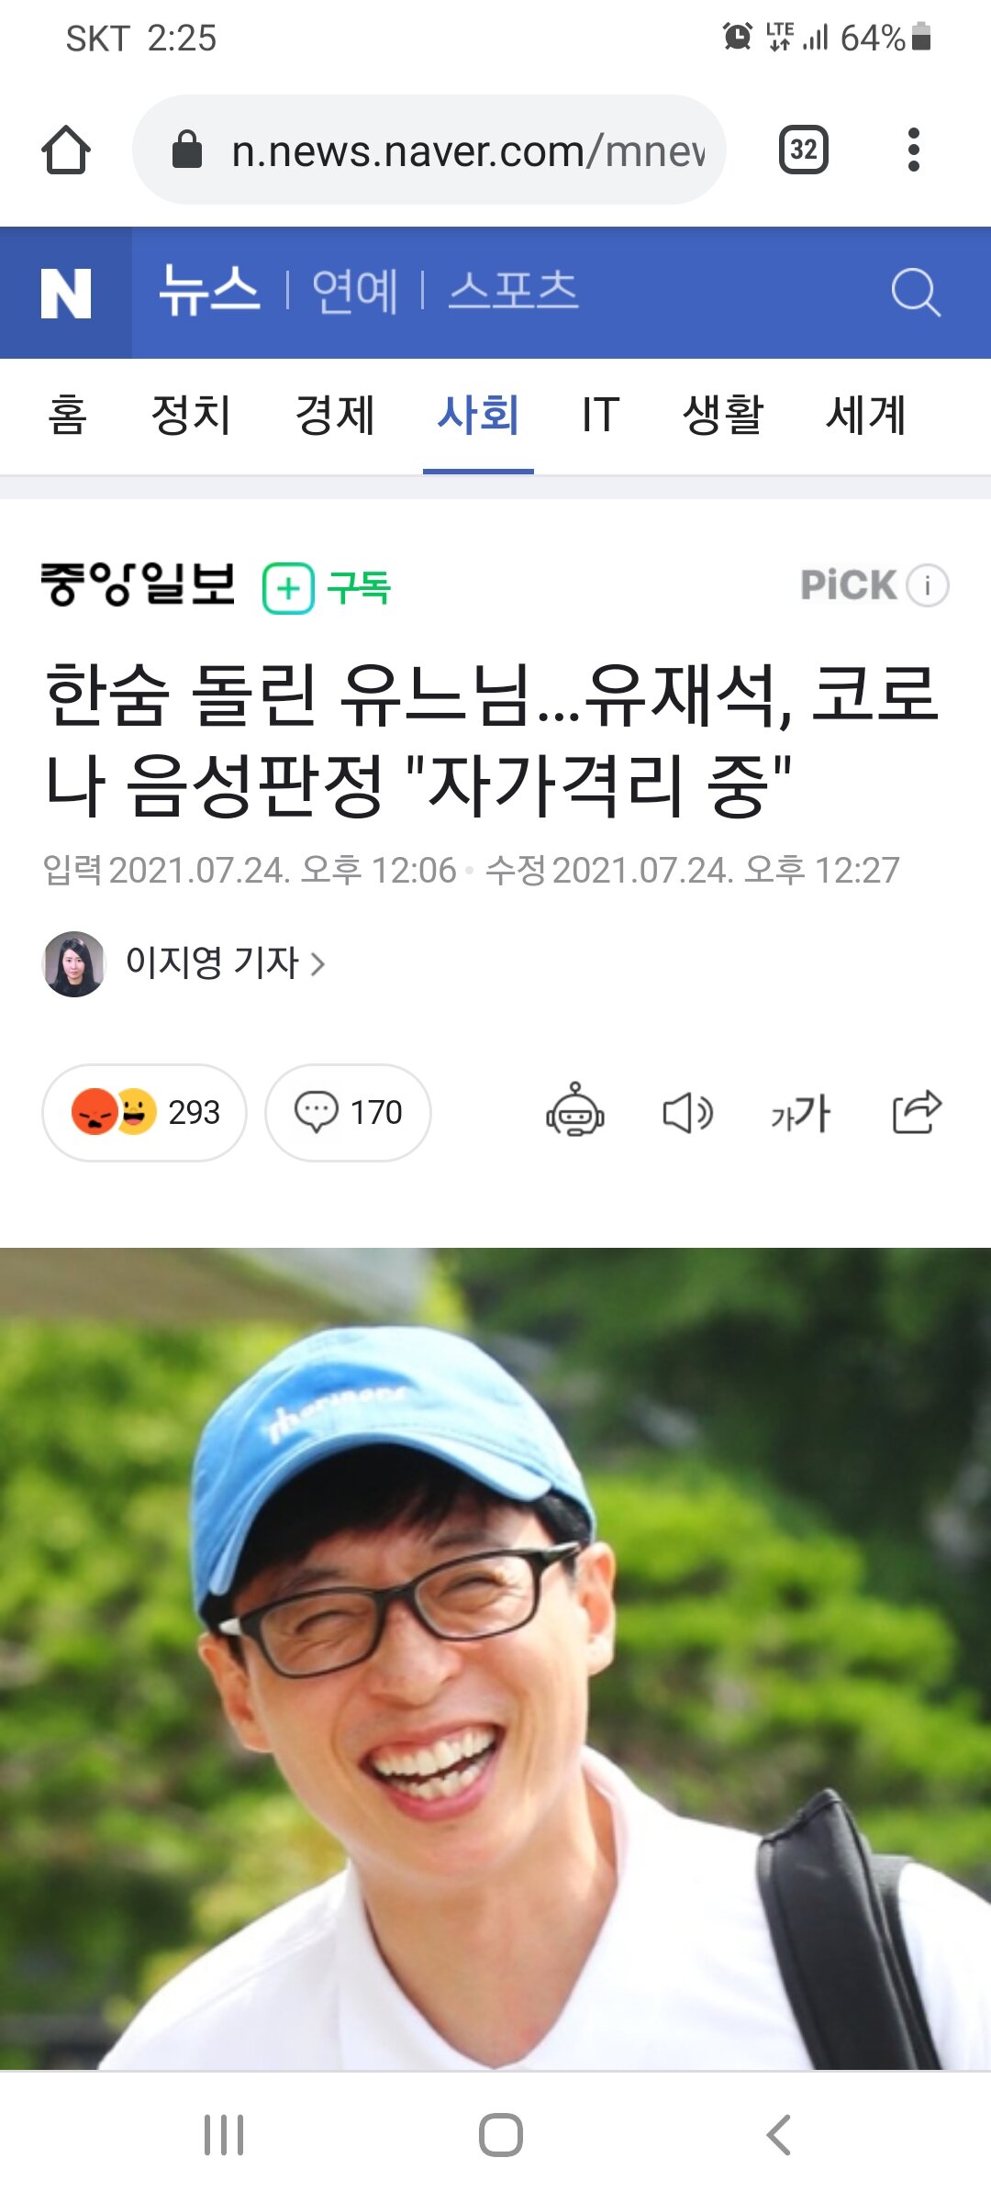Image resolution: width=991 pixels, height=2202 pixels.
Task: Tap the URL address bar
Action: (429, 150)
